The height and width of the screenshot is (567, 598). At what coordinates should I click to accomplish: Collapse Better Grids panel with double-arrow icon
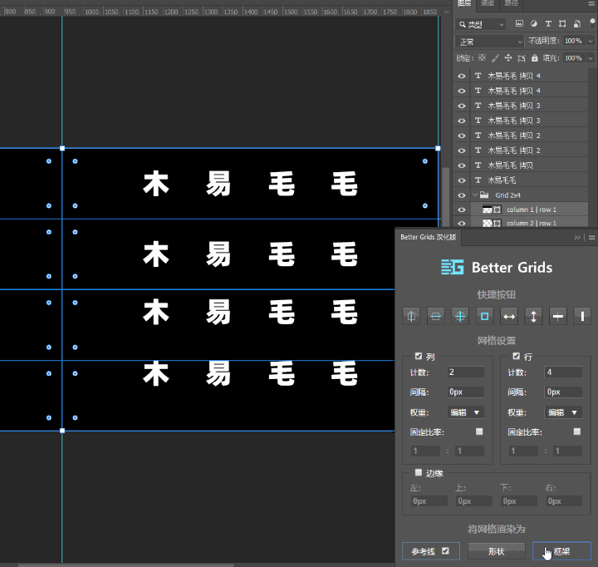577,238
